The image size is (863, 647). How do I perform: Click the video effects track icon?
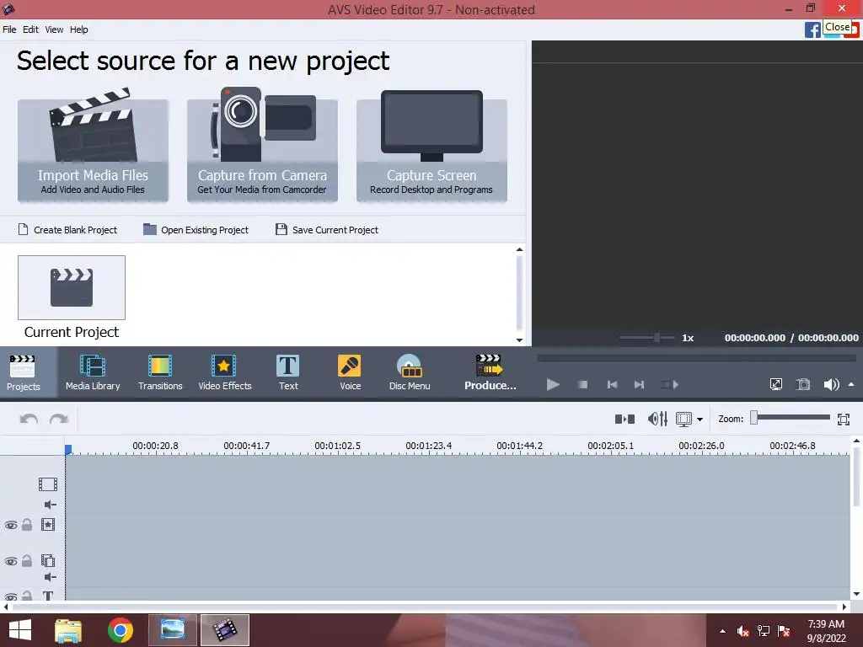pyautogui.click(x=48, y=524)
